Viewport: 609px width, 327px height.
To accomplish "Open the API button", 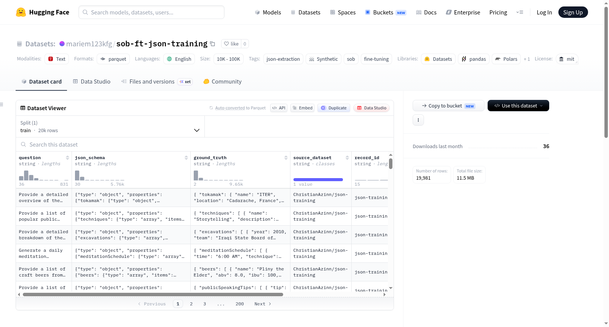I will point(279,108).
